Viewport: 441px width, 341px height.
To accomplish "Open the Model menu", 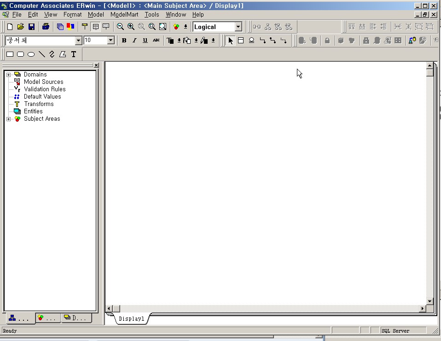I will point(96,15).
